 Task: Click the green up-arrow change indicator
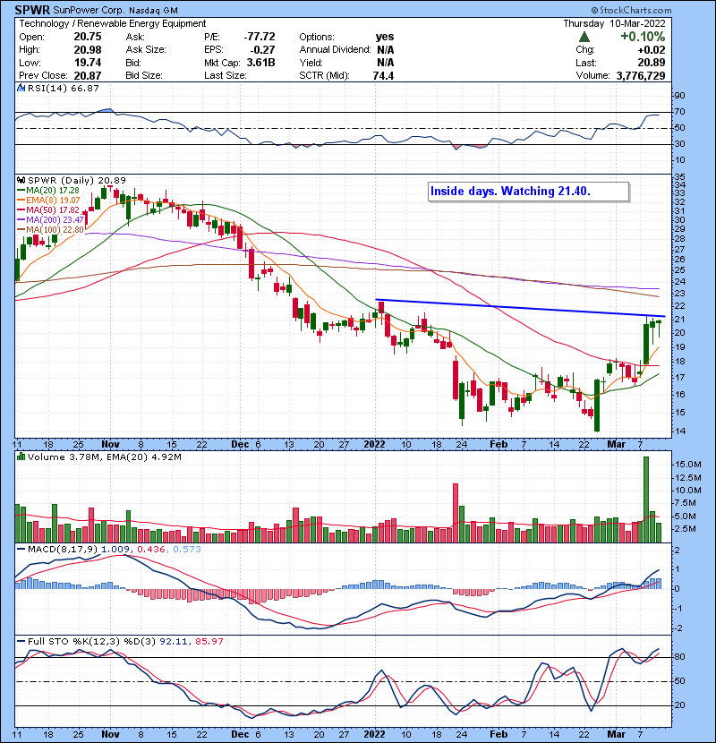click(584, 37)
